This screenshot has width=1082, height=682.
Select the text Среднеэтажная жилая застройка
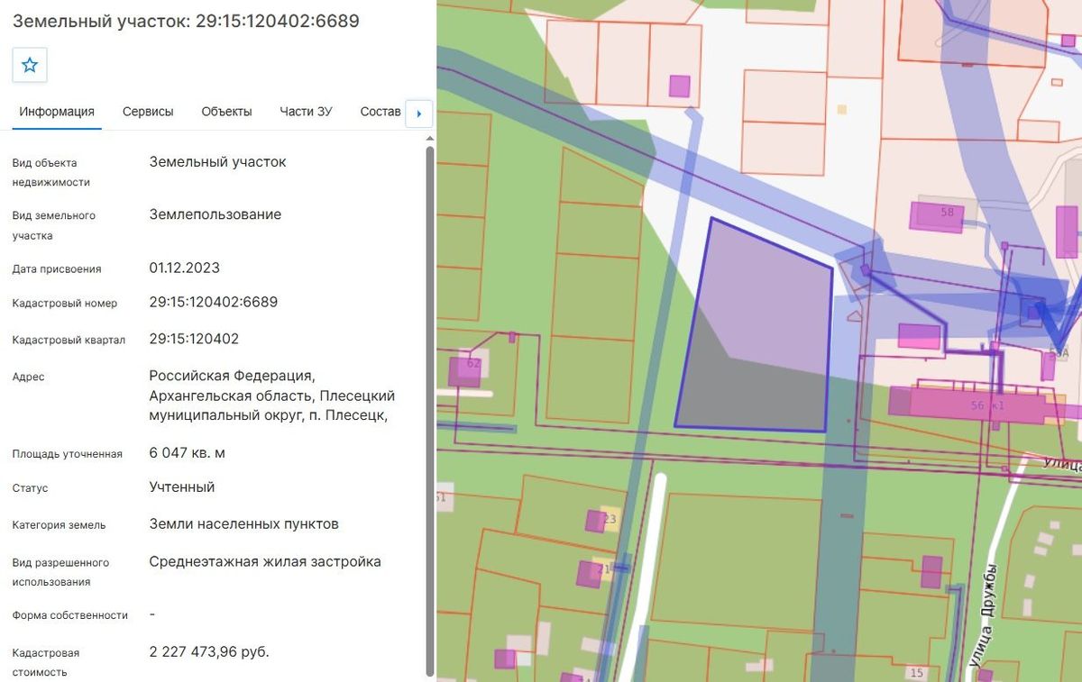[265, 561]
